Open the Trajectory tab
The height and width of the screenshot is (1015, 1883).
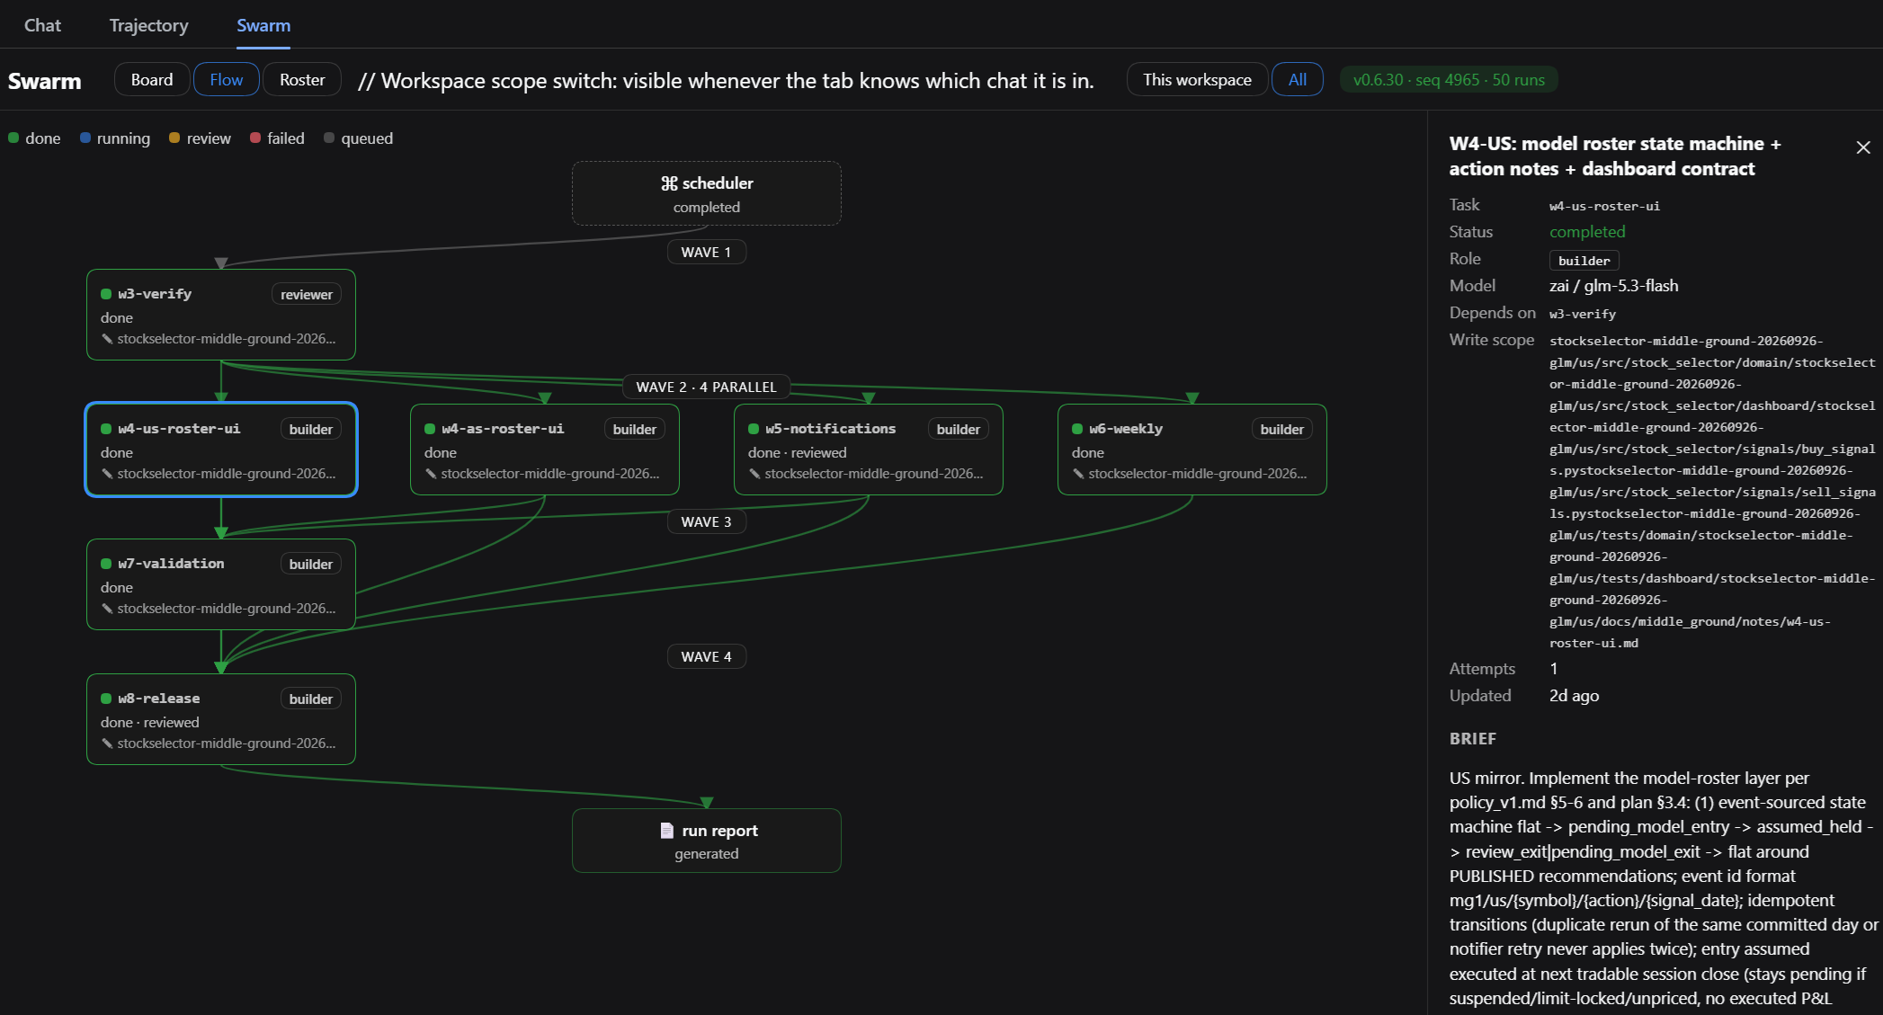pos(148,25)
